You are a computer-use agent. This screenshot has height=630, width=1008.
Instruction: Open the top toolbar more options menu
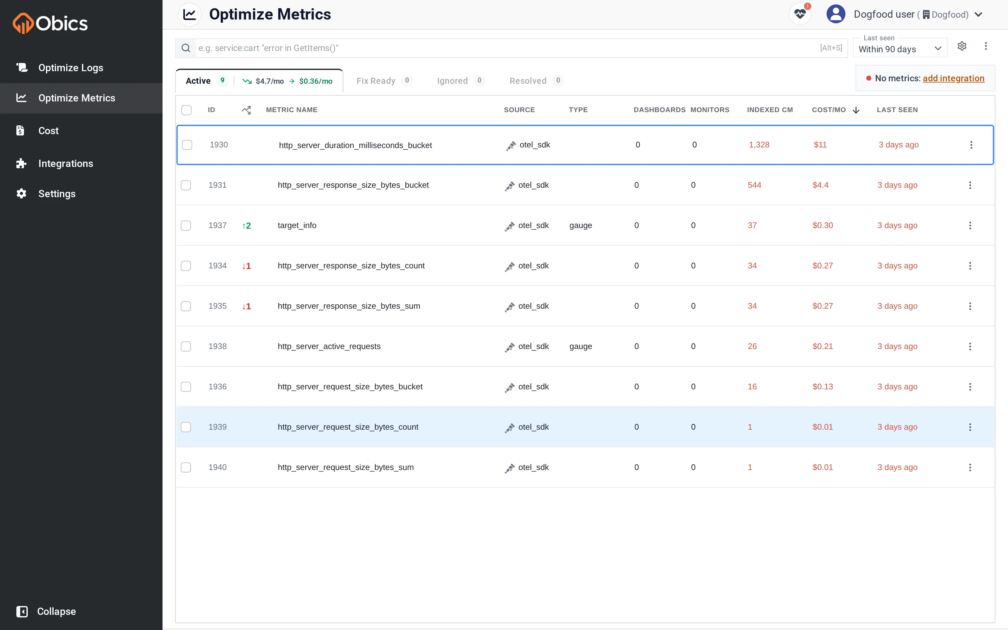(x=986, y=46)
